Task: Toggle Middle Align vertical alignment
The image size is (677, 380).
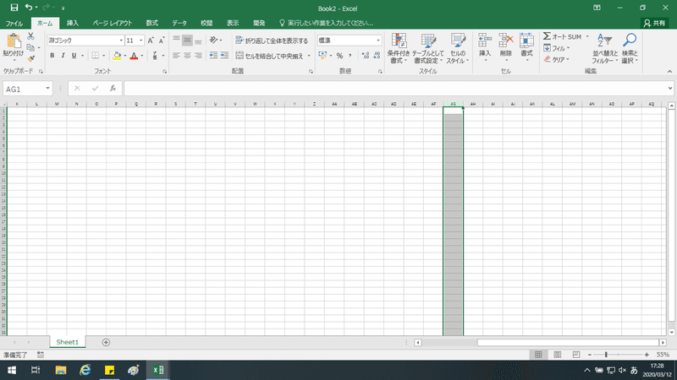Action: 187,41
